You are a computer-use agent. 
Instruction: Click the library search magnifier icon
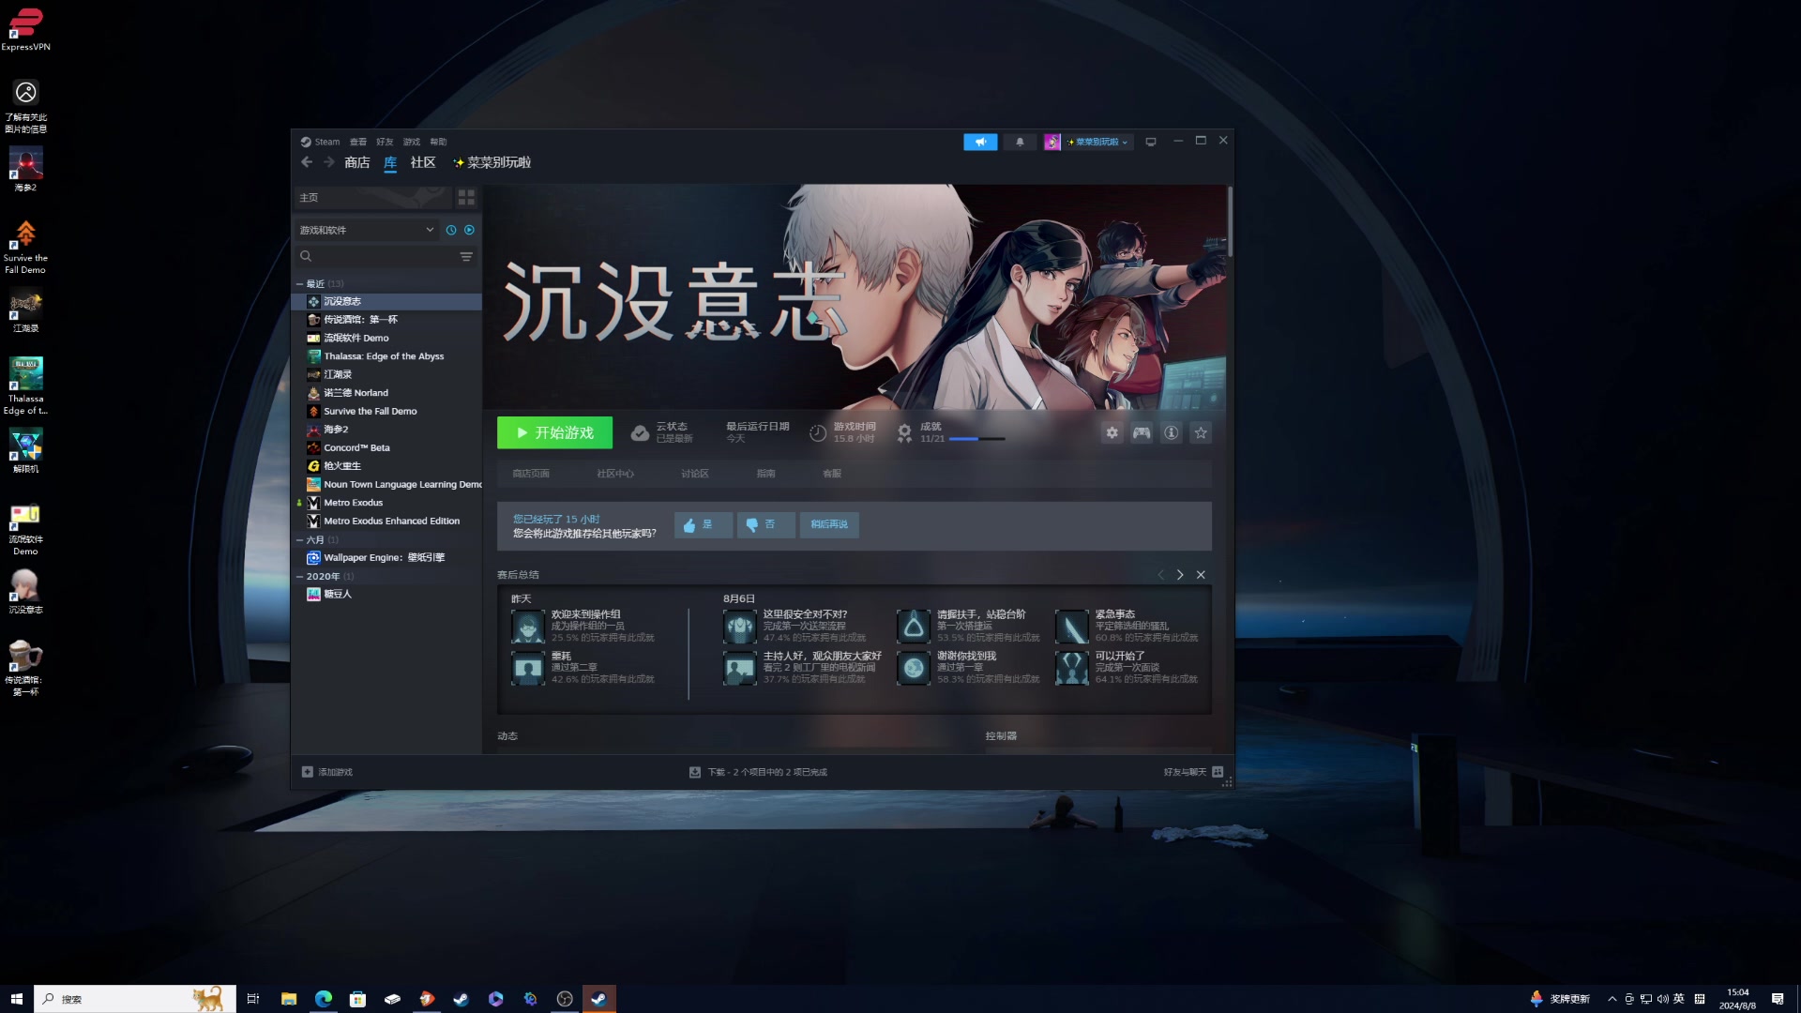[306, 256]
